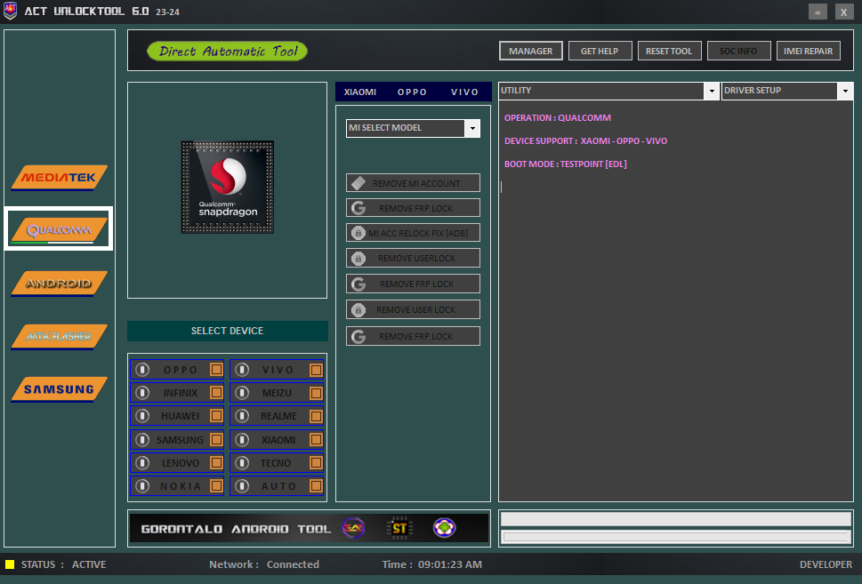Click the SOC INFO button
The height and width of the screenshot is (584, 862).
tap(738, 51)
